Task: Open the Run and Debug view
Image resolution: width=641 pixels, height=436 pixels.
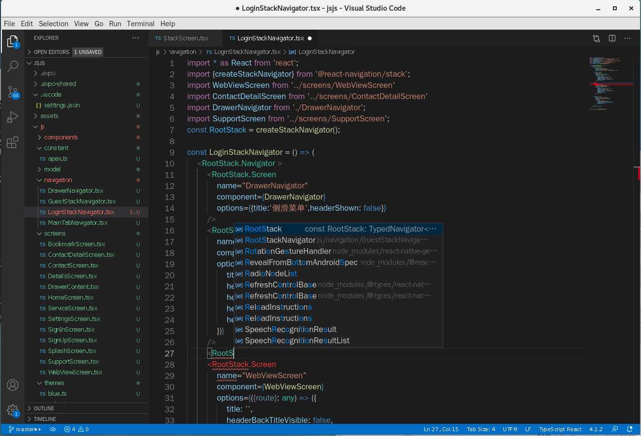Action: [13, 117]
